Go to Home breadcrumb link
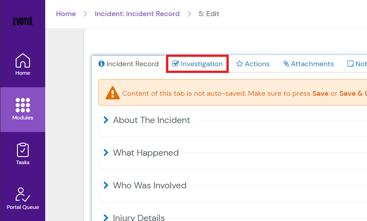 click(x=66, y=14)
